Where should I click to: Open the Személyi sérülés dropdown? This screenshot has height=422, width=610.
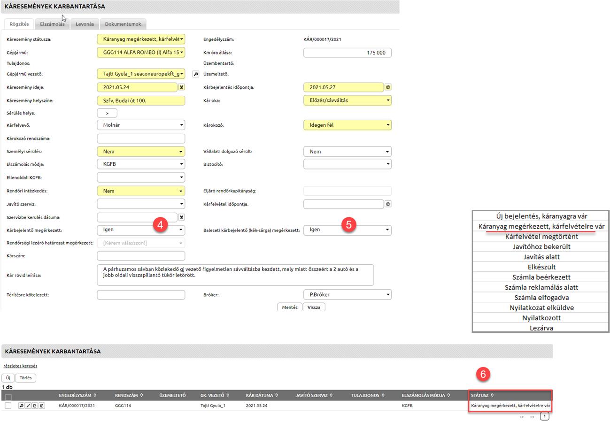[141, 152]
